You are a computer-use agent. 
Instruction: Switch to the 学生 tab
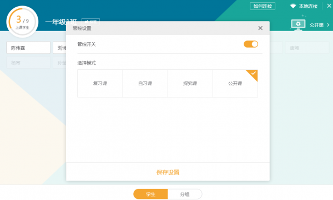pos(150,194)
